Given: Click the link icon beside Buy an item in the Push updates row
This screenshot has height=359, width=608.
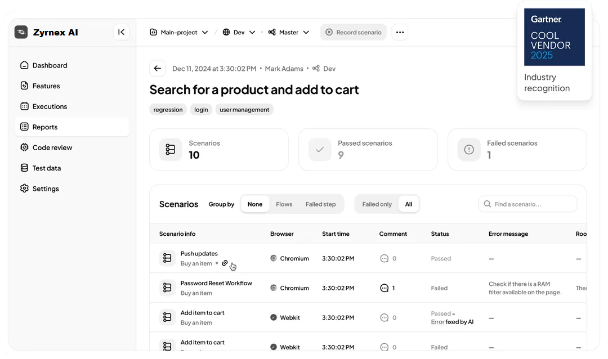Looking at the screenshot, I should point(225,263).
